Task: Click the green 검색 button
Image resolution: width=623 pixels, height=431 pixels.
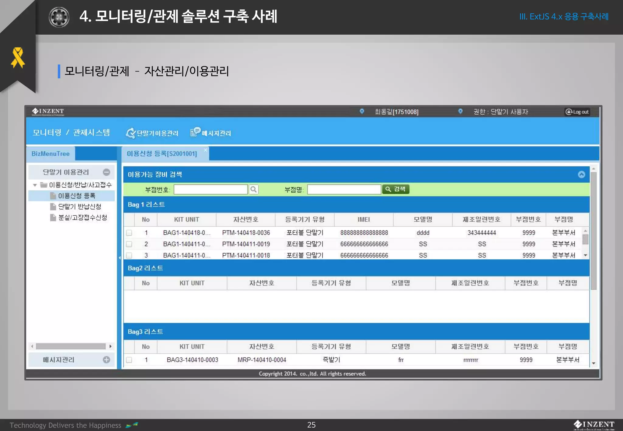Action: [x=395, y=189]
